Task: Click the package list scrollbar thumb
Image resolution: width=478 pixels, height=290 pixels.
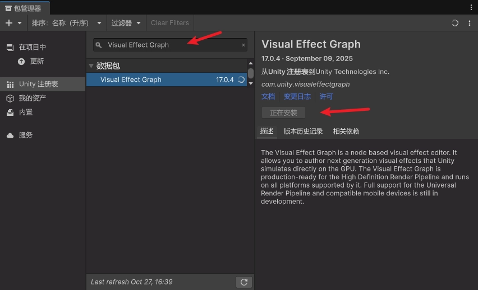Action: 251,73
